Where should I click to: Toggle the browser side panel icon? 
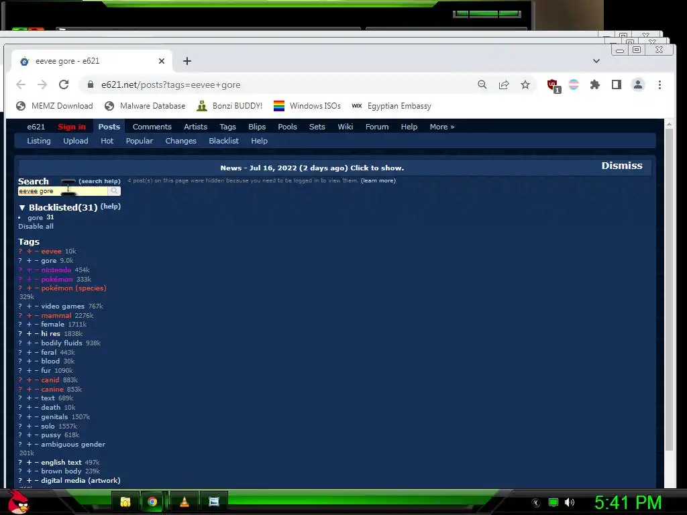pyautogui.click(x=616, y=84)
